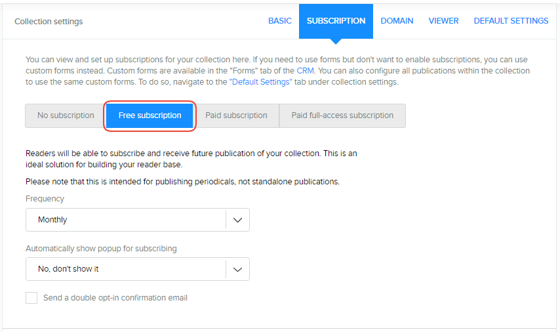
Task: Click the 'Send a double opt-in confirmation email' label
Action: click(115, 298)
